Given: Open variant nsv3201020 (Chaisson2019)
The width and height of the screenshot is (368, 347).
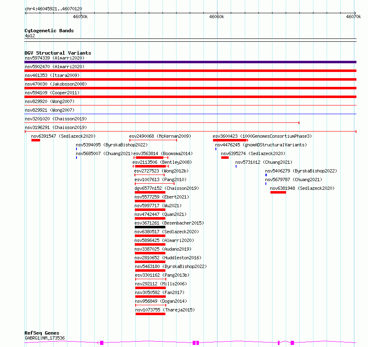Looking at the screenshot, I should (56, 119).
